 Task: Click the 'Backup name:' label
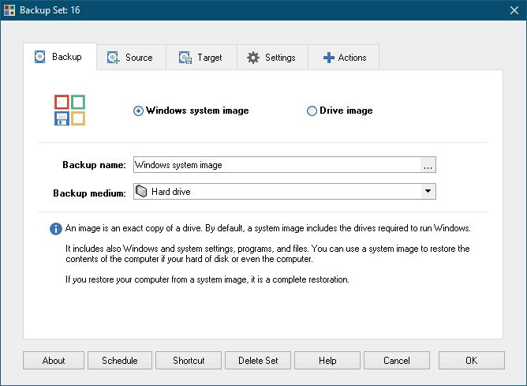[x=94, y=165]
